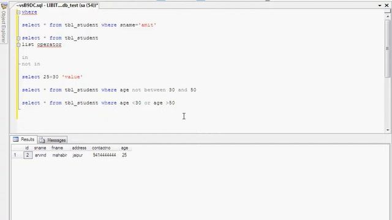Click the age cell showing 25
Image resolution: width=392 pixels, height=220 pixels.
124,155
